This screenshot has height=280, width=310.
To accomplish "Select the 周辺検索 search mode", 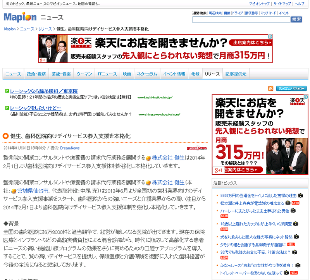I will click(x=215, y=13).
